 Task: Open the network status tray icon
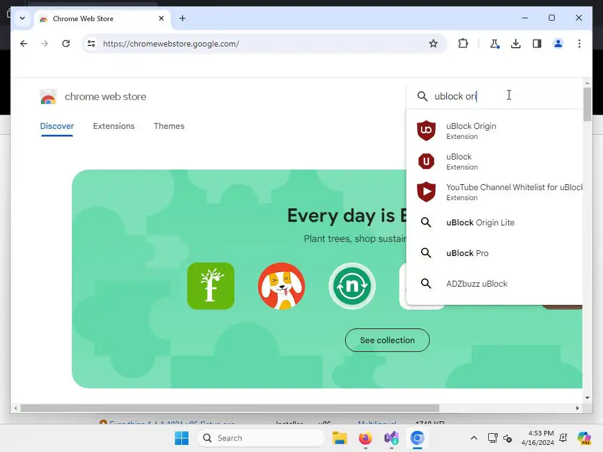493,438
